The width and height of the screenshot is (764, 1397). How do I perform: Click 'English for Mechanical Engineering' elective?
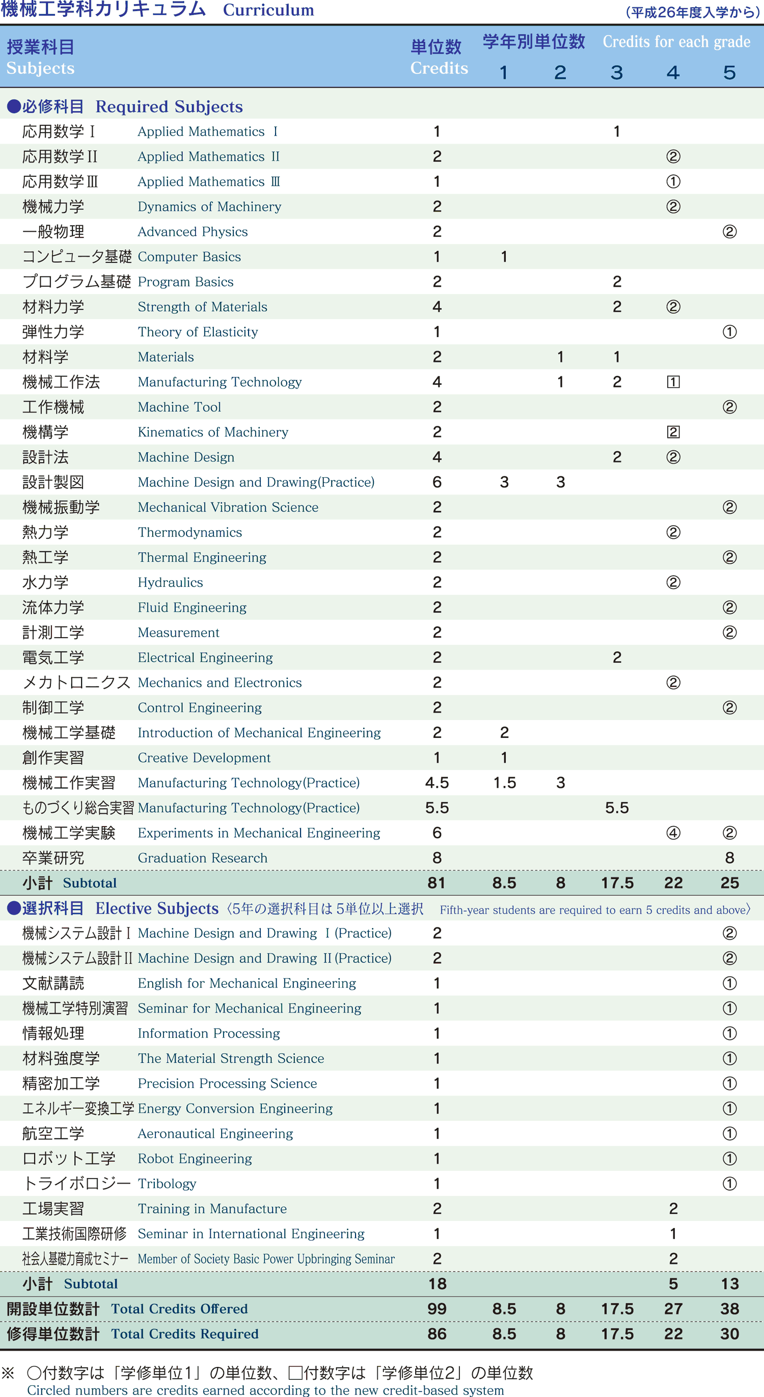[x=247, y=983]
